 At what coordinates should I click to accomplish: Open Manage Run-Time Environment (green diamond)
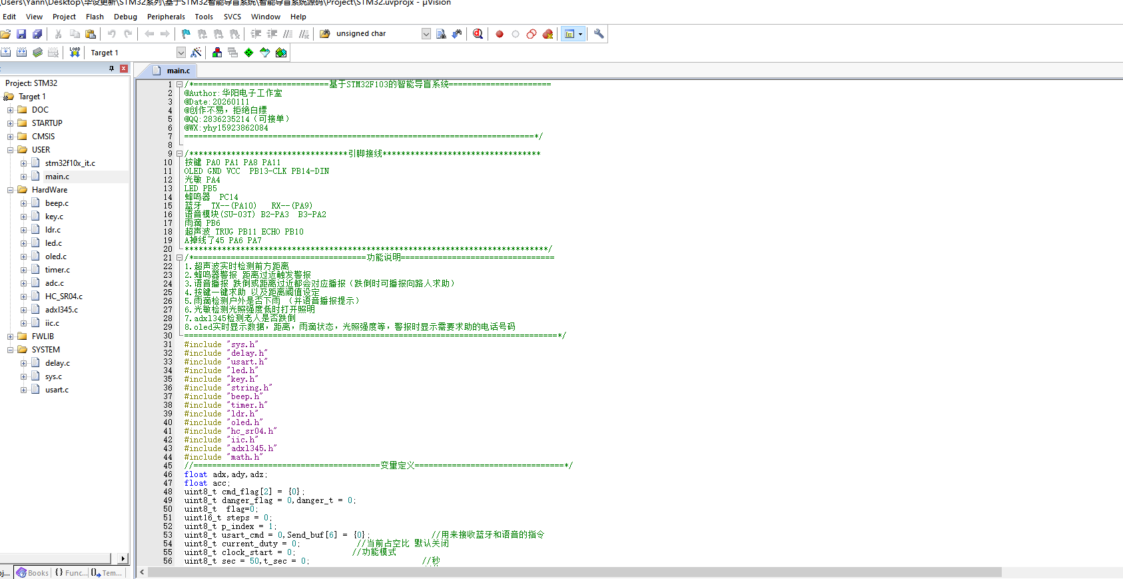[x=249, y=53]
